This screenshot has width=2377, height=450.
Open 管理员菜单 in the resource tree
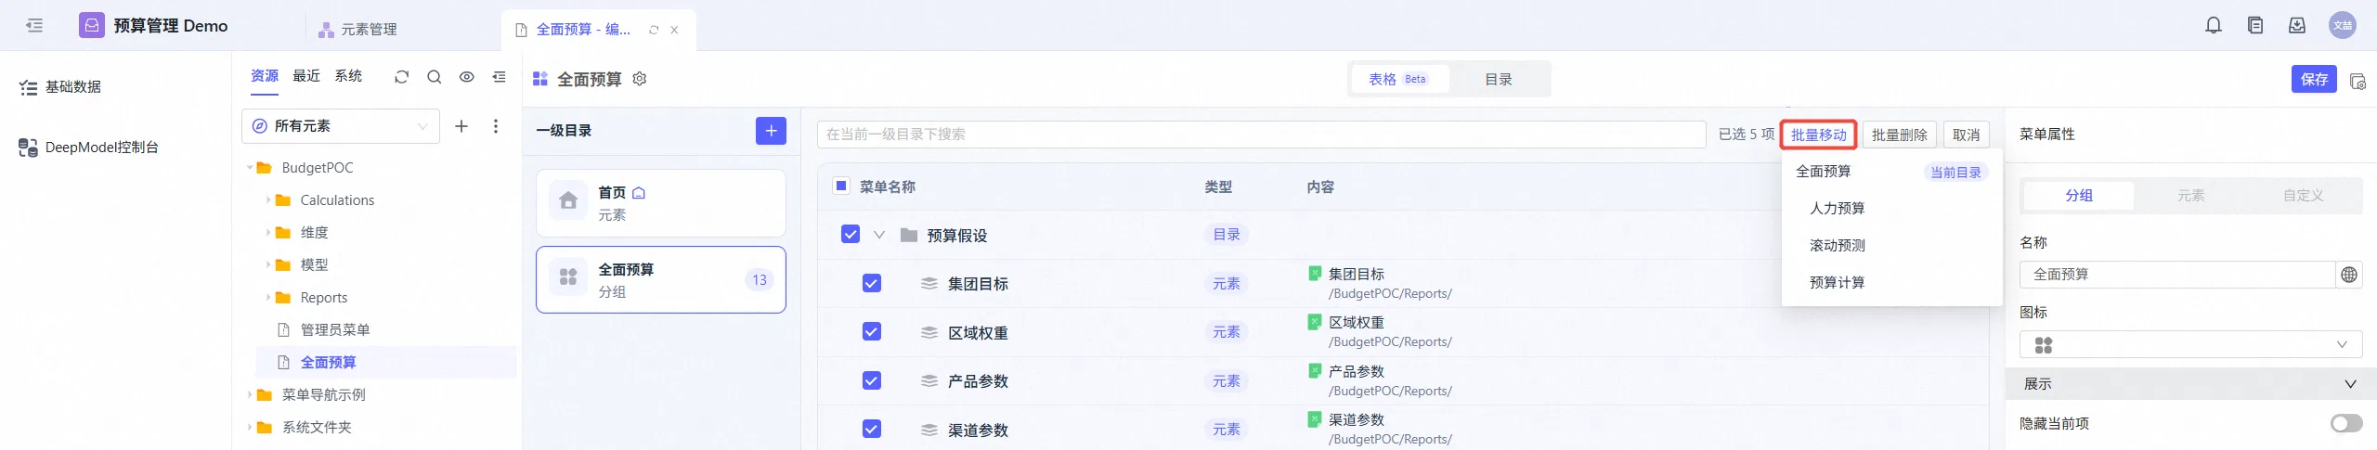tap(335, 330)
